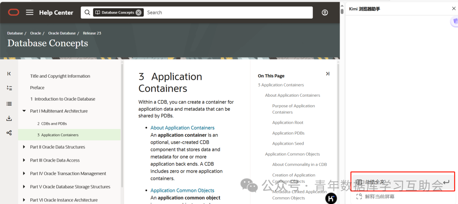Click the purple Kimi sidebar badge icon

coord(455,21)
